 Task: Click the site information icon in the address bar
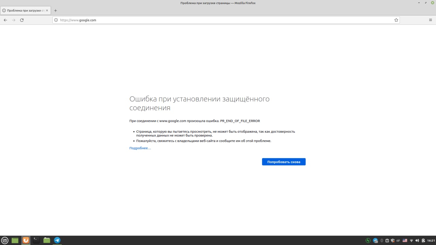pos(56,20)
